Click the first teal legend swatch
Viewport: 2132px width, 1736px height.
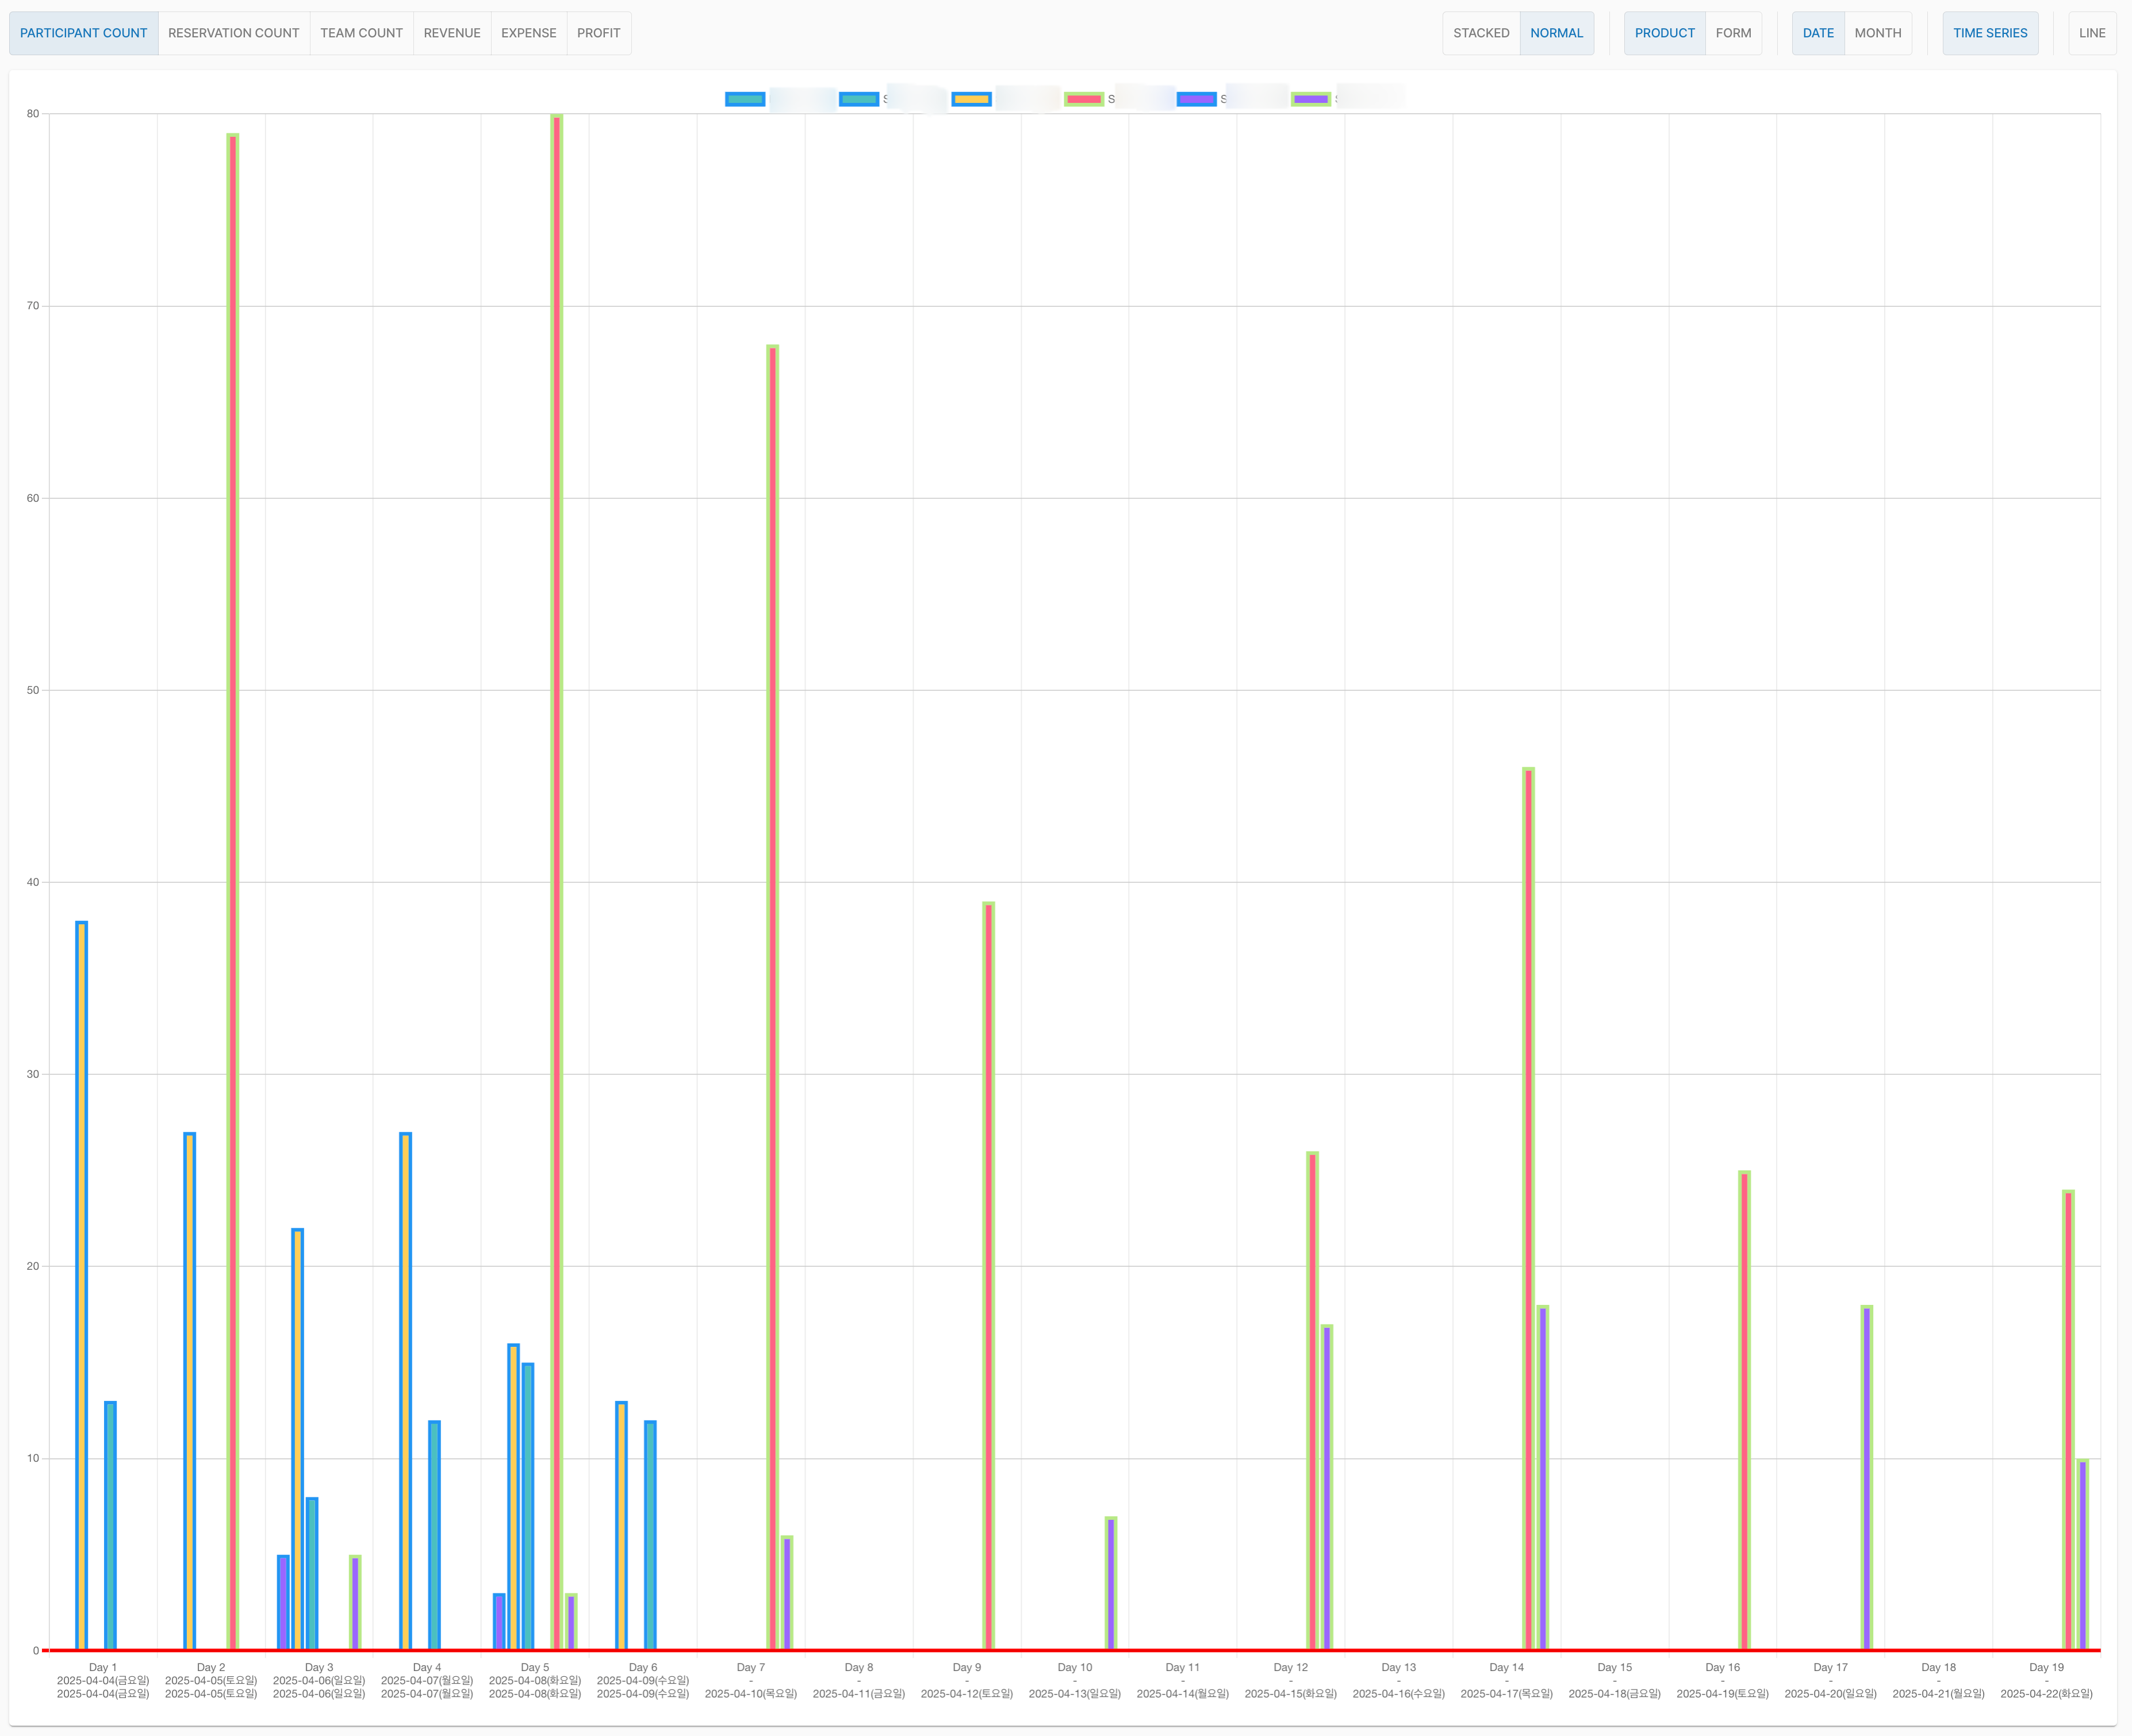point(745,99)
